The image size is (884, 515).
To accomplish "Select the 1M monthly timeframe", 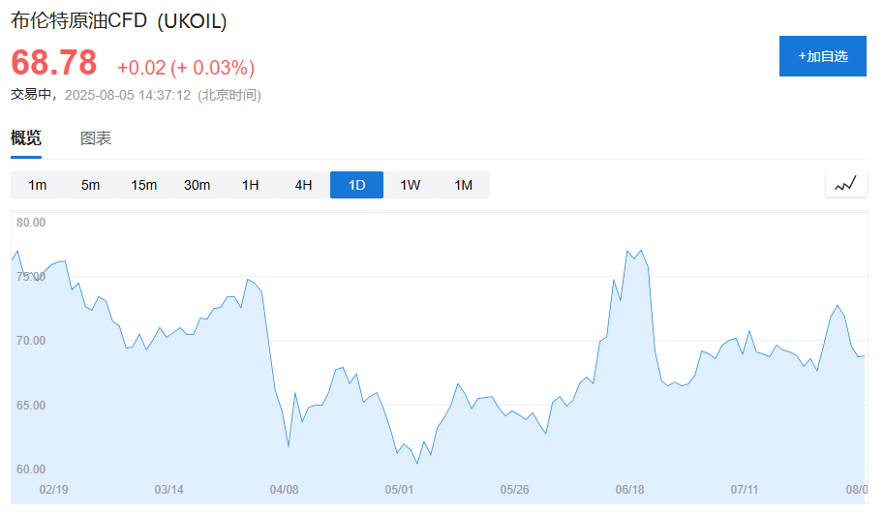I will coord(463,185).
